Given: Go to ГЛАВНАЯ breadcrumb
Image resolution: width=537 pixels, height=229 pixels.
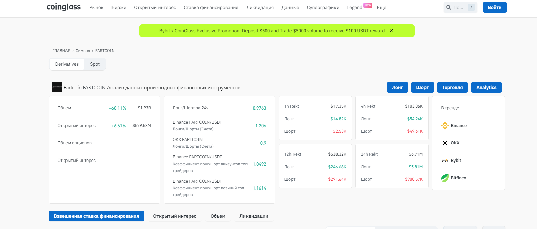Looking at the screenshot, I should click(61, 51).
